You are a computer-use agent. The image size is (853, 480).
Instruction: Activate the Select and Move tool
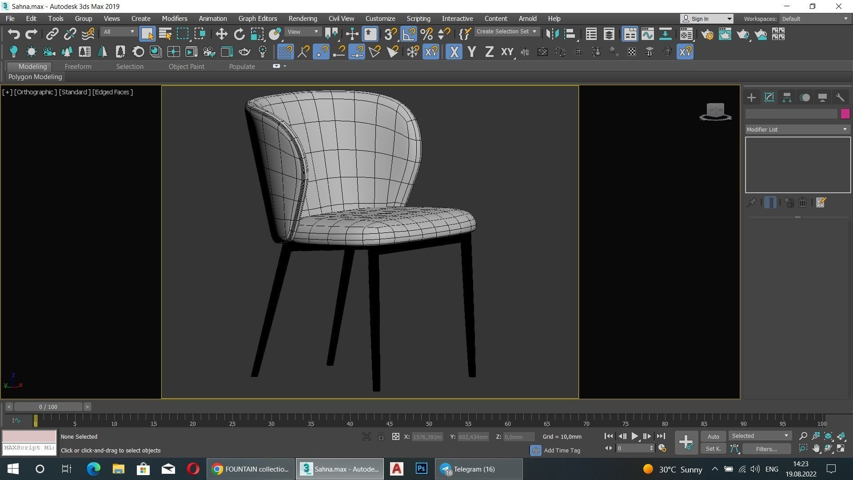coord(221,34)
